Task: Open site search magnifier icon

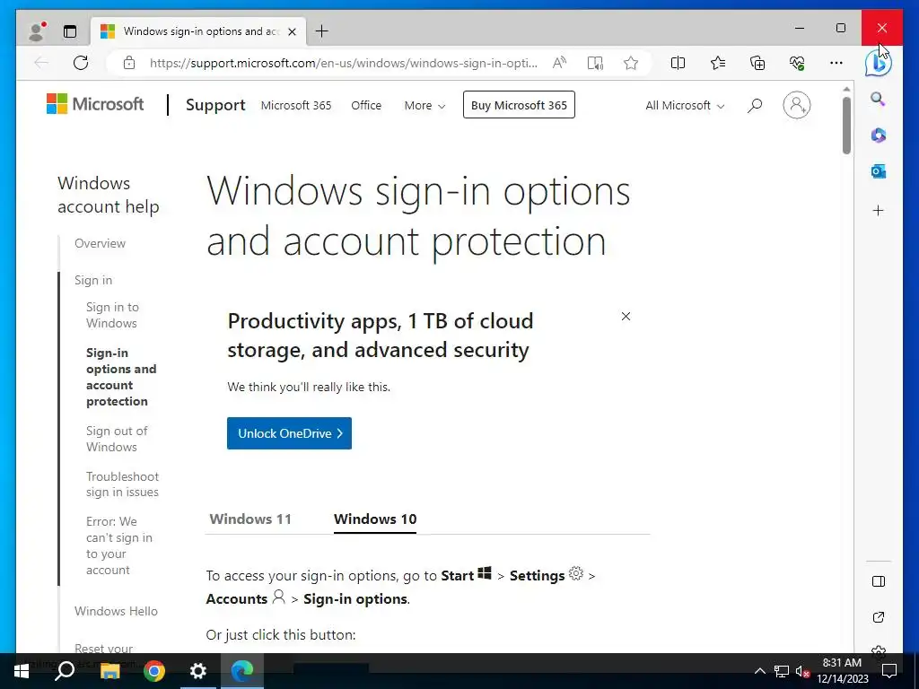Action: point(754,106)
